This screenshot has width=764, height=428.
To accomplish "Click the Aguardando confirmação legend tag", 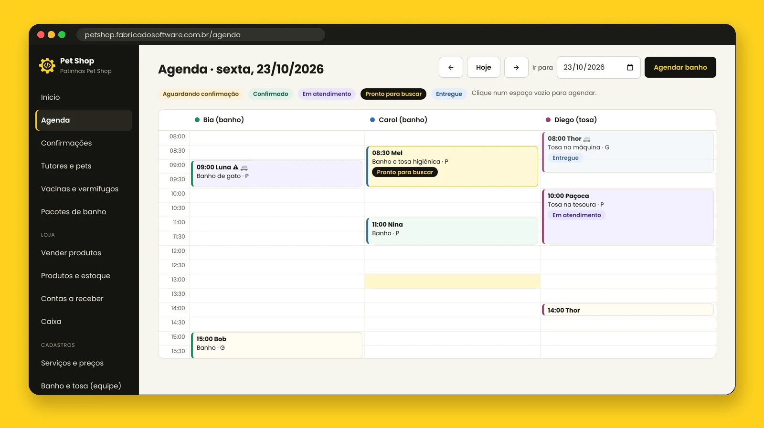I will pyautogui.click(x=201, y=94).
